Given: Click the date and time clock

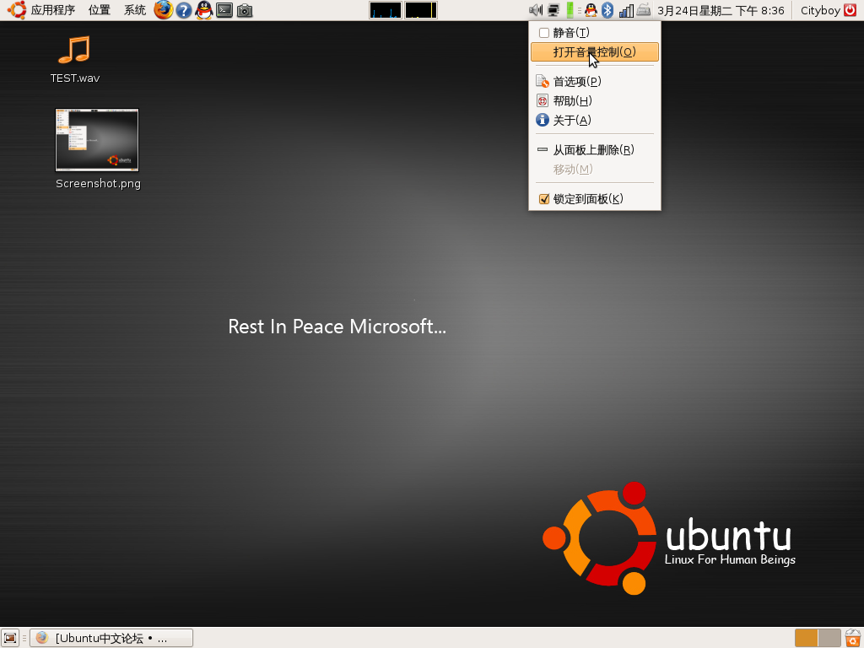Looking at the screenshot, I should point(721,10).
